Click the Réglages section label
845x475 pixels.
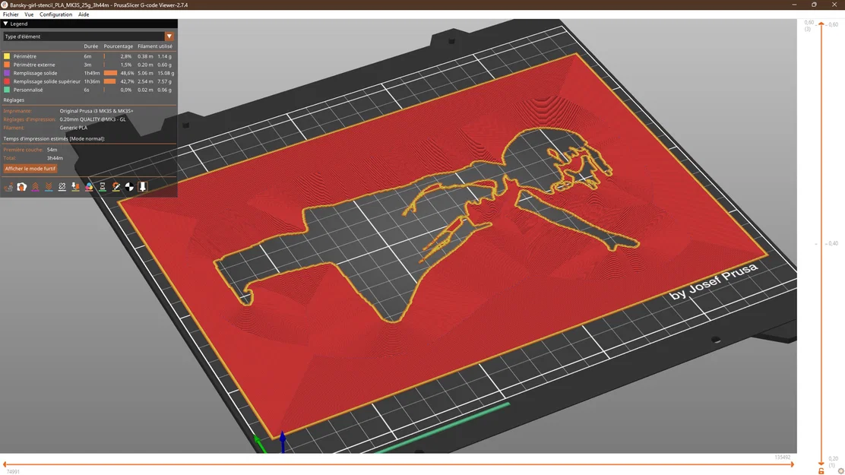click(x=14, y=100)
